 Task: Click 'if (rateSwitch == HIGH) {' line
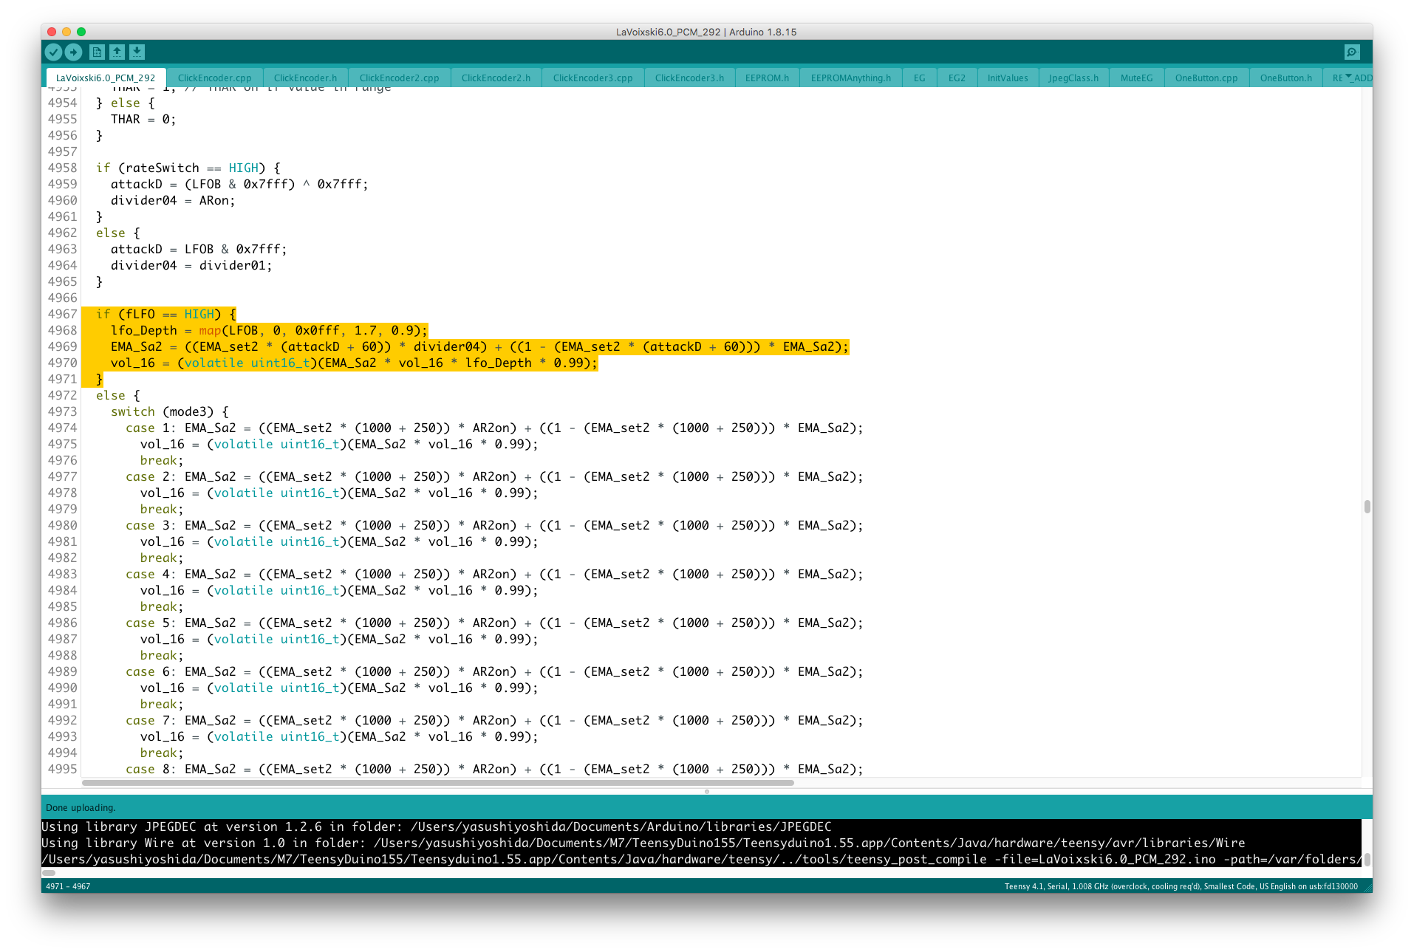coord(188,168)
